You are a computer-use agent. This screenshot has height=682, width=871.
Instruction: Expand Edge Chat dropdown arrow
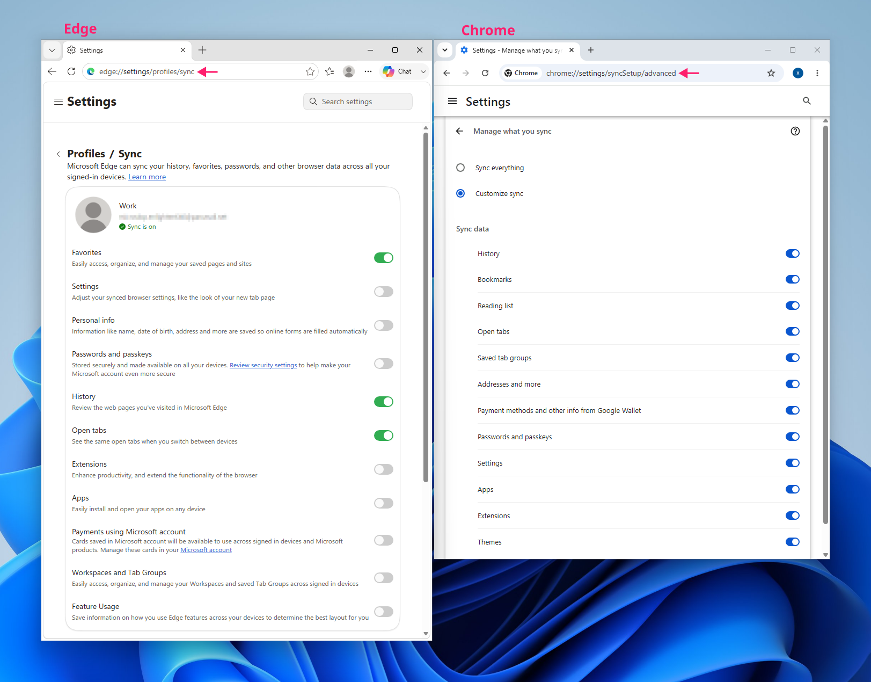423,71
